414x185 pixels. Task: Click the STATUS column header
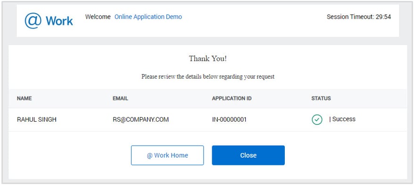tap(321, 99)
